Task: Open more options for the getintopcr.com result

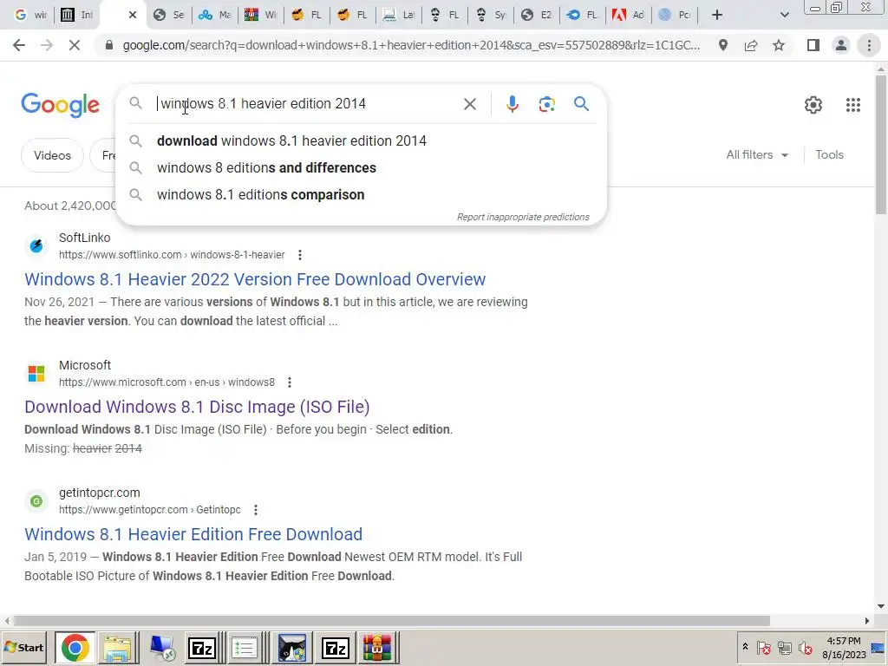Action: tap(256, 510)
